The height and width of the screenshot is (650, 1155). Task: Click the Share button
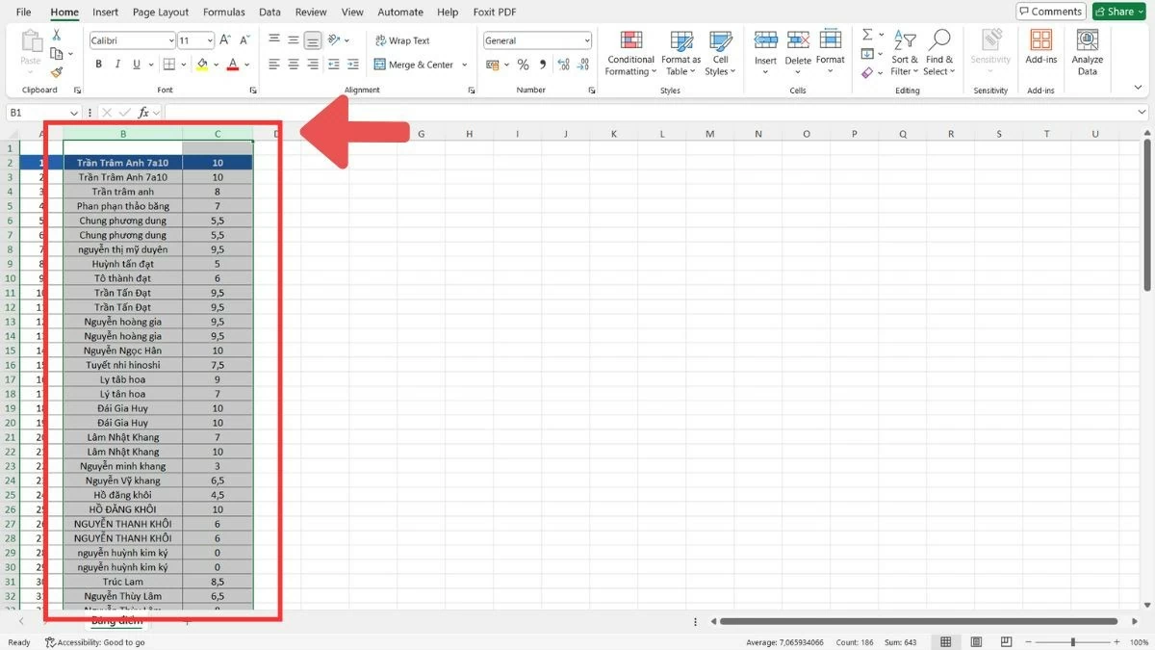tap(1117, 11)
